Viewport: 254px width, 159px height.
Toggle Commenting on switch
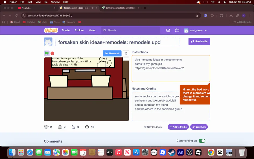pyautogui.click(x=202, y=141)
